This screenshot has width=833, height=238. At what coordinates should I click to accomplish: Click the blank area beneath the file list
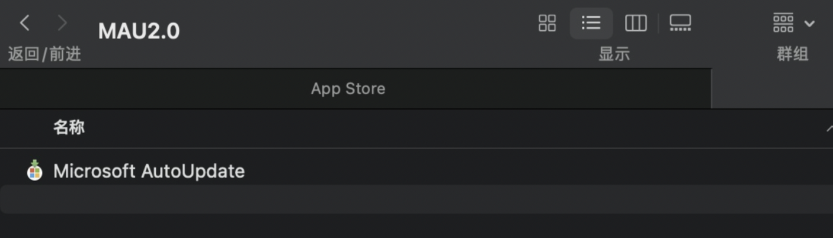(416, 226)
